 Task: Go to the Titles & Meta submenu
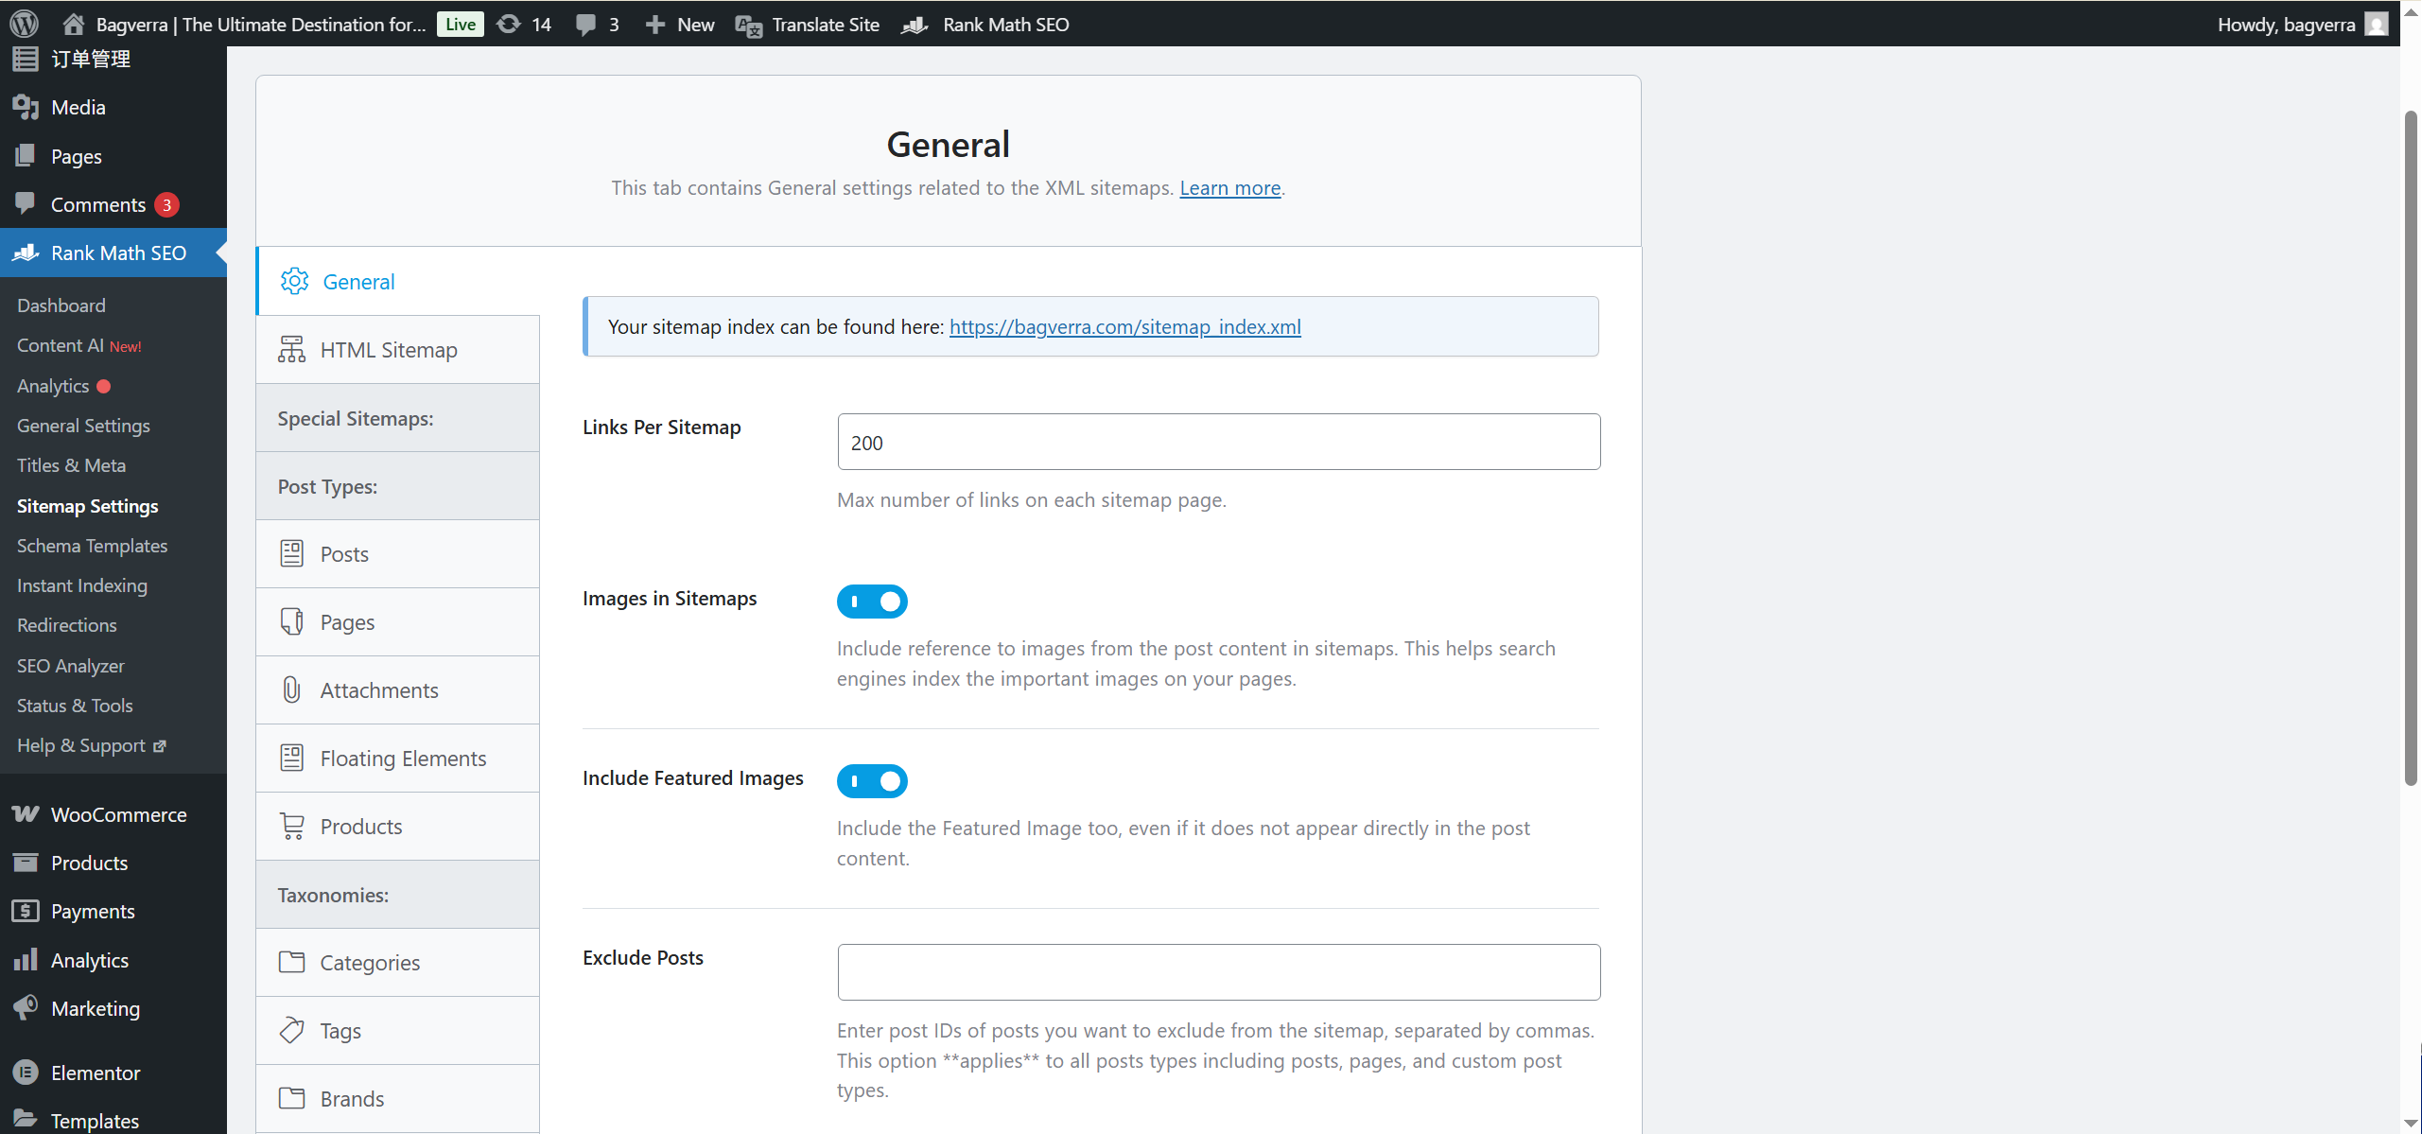coord(71,465)
